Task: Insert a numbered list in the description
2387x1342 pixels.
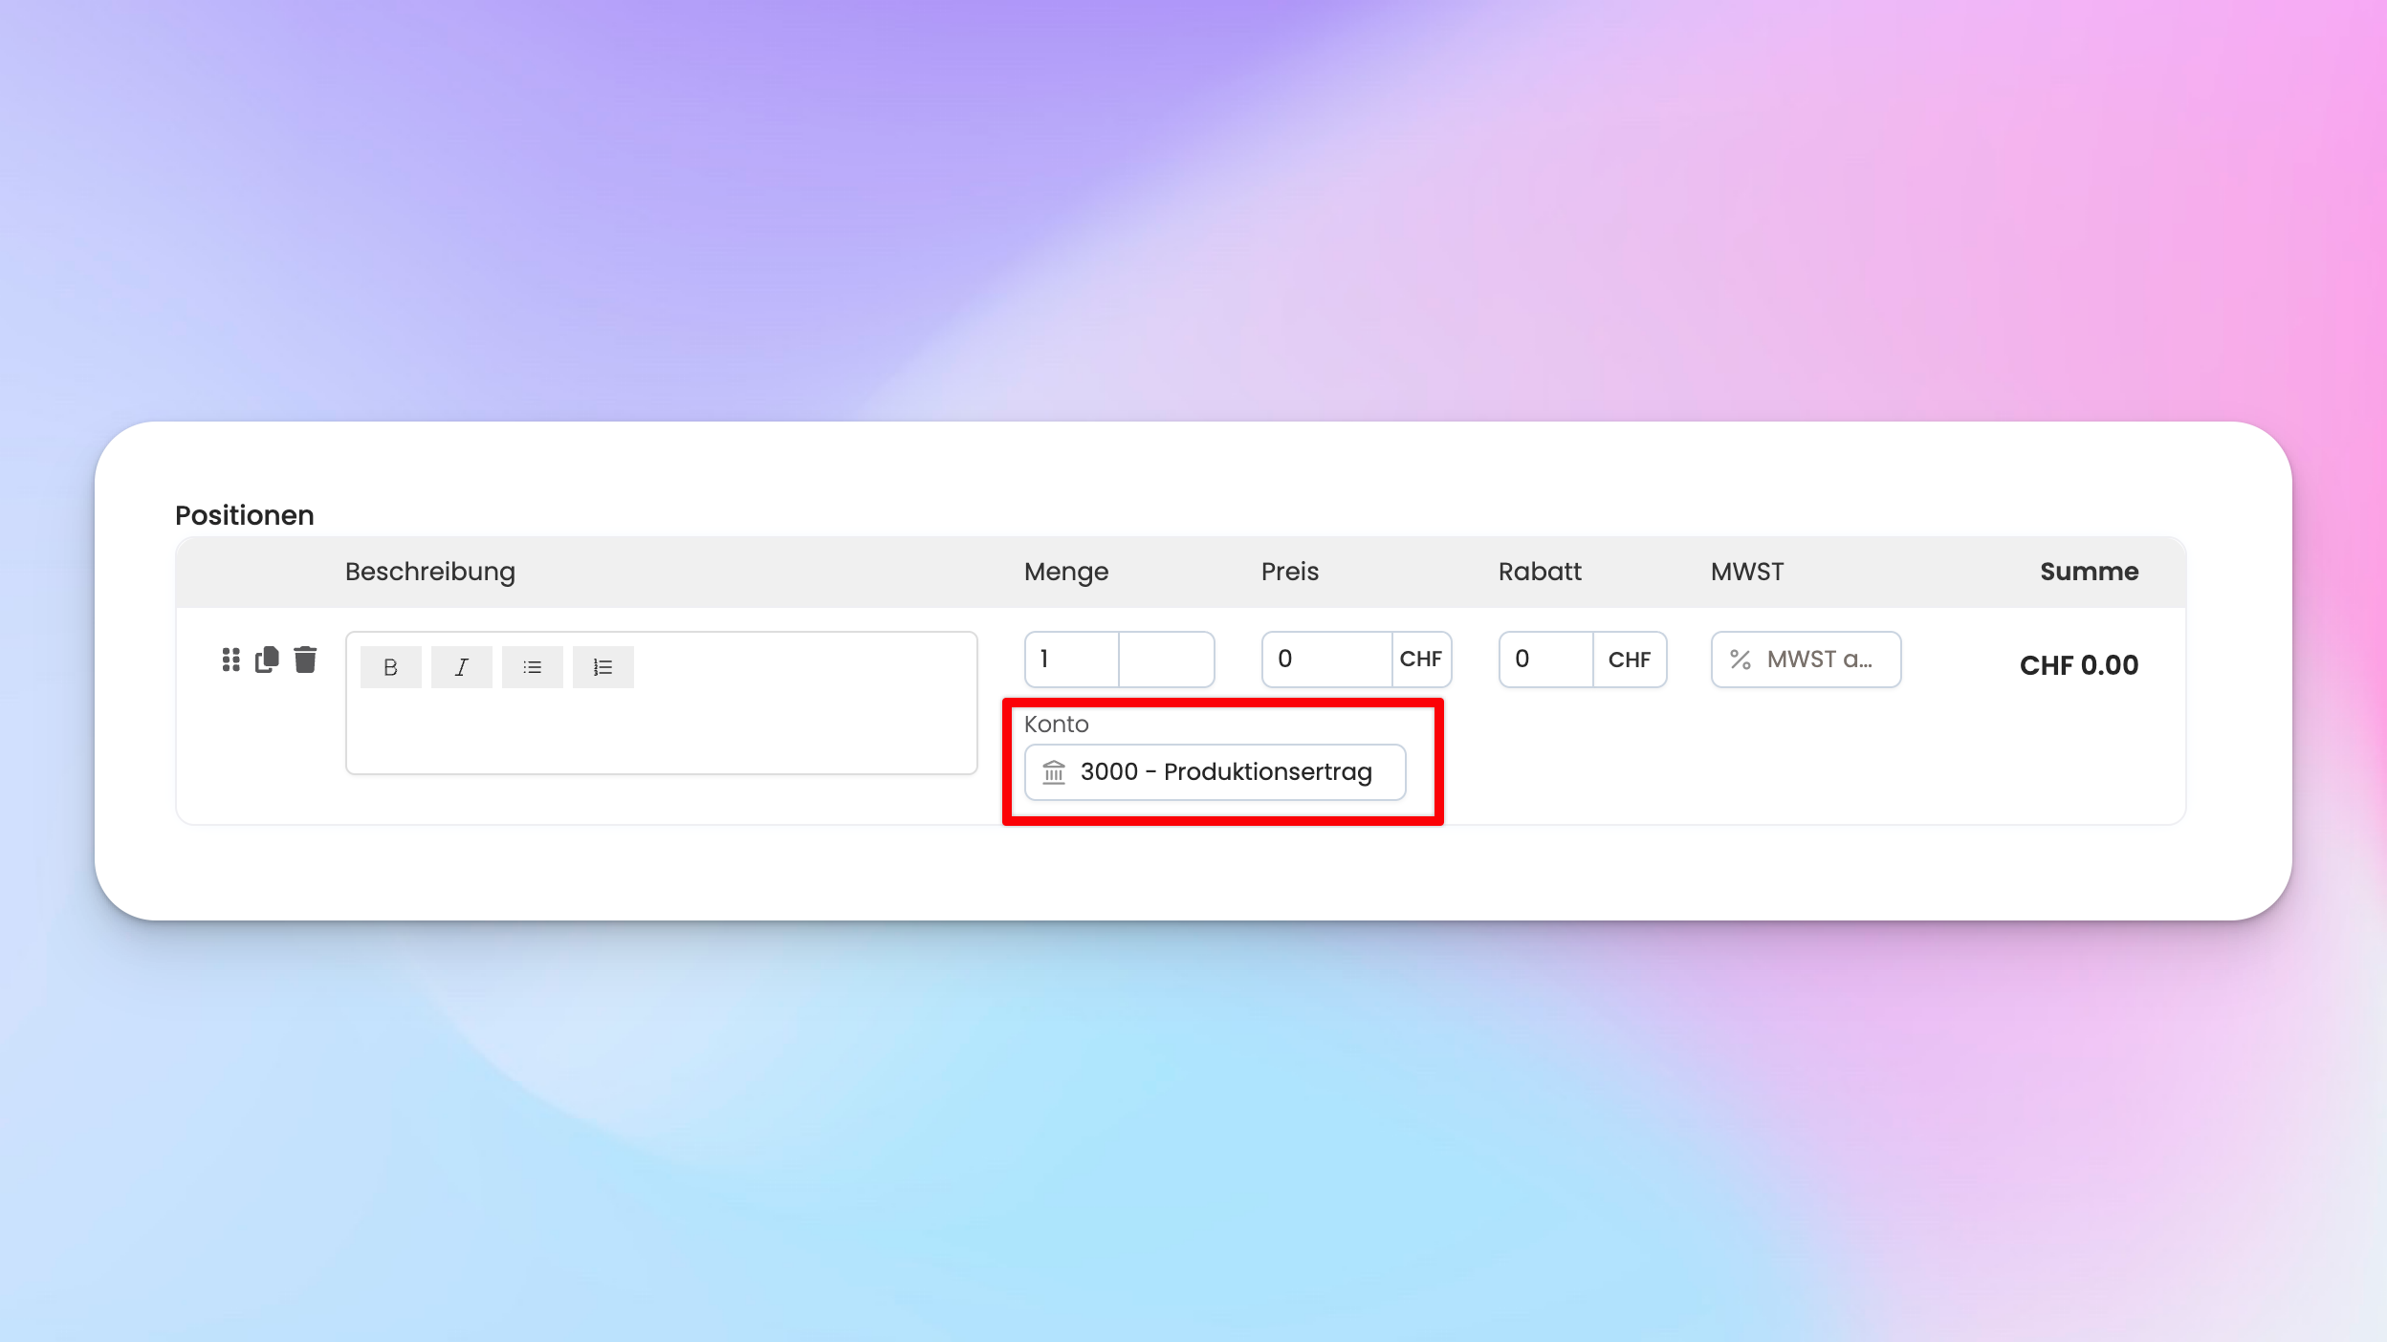Action: point(602,667)
